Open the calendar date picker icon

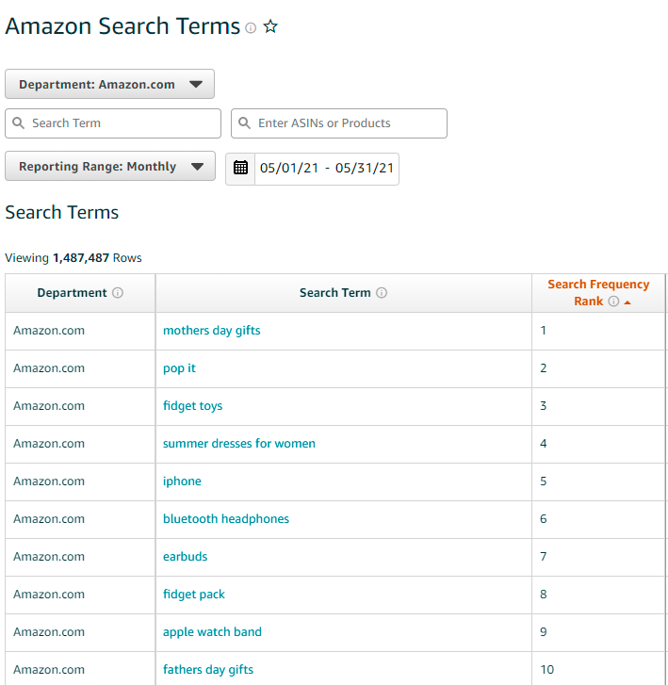coord(240,168)
